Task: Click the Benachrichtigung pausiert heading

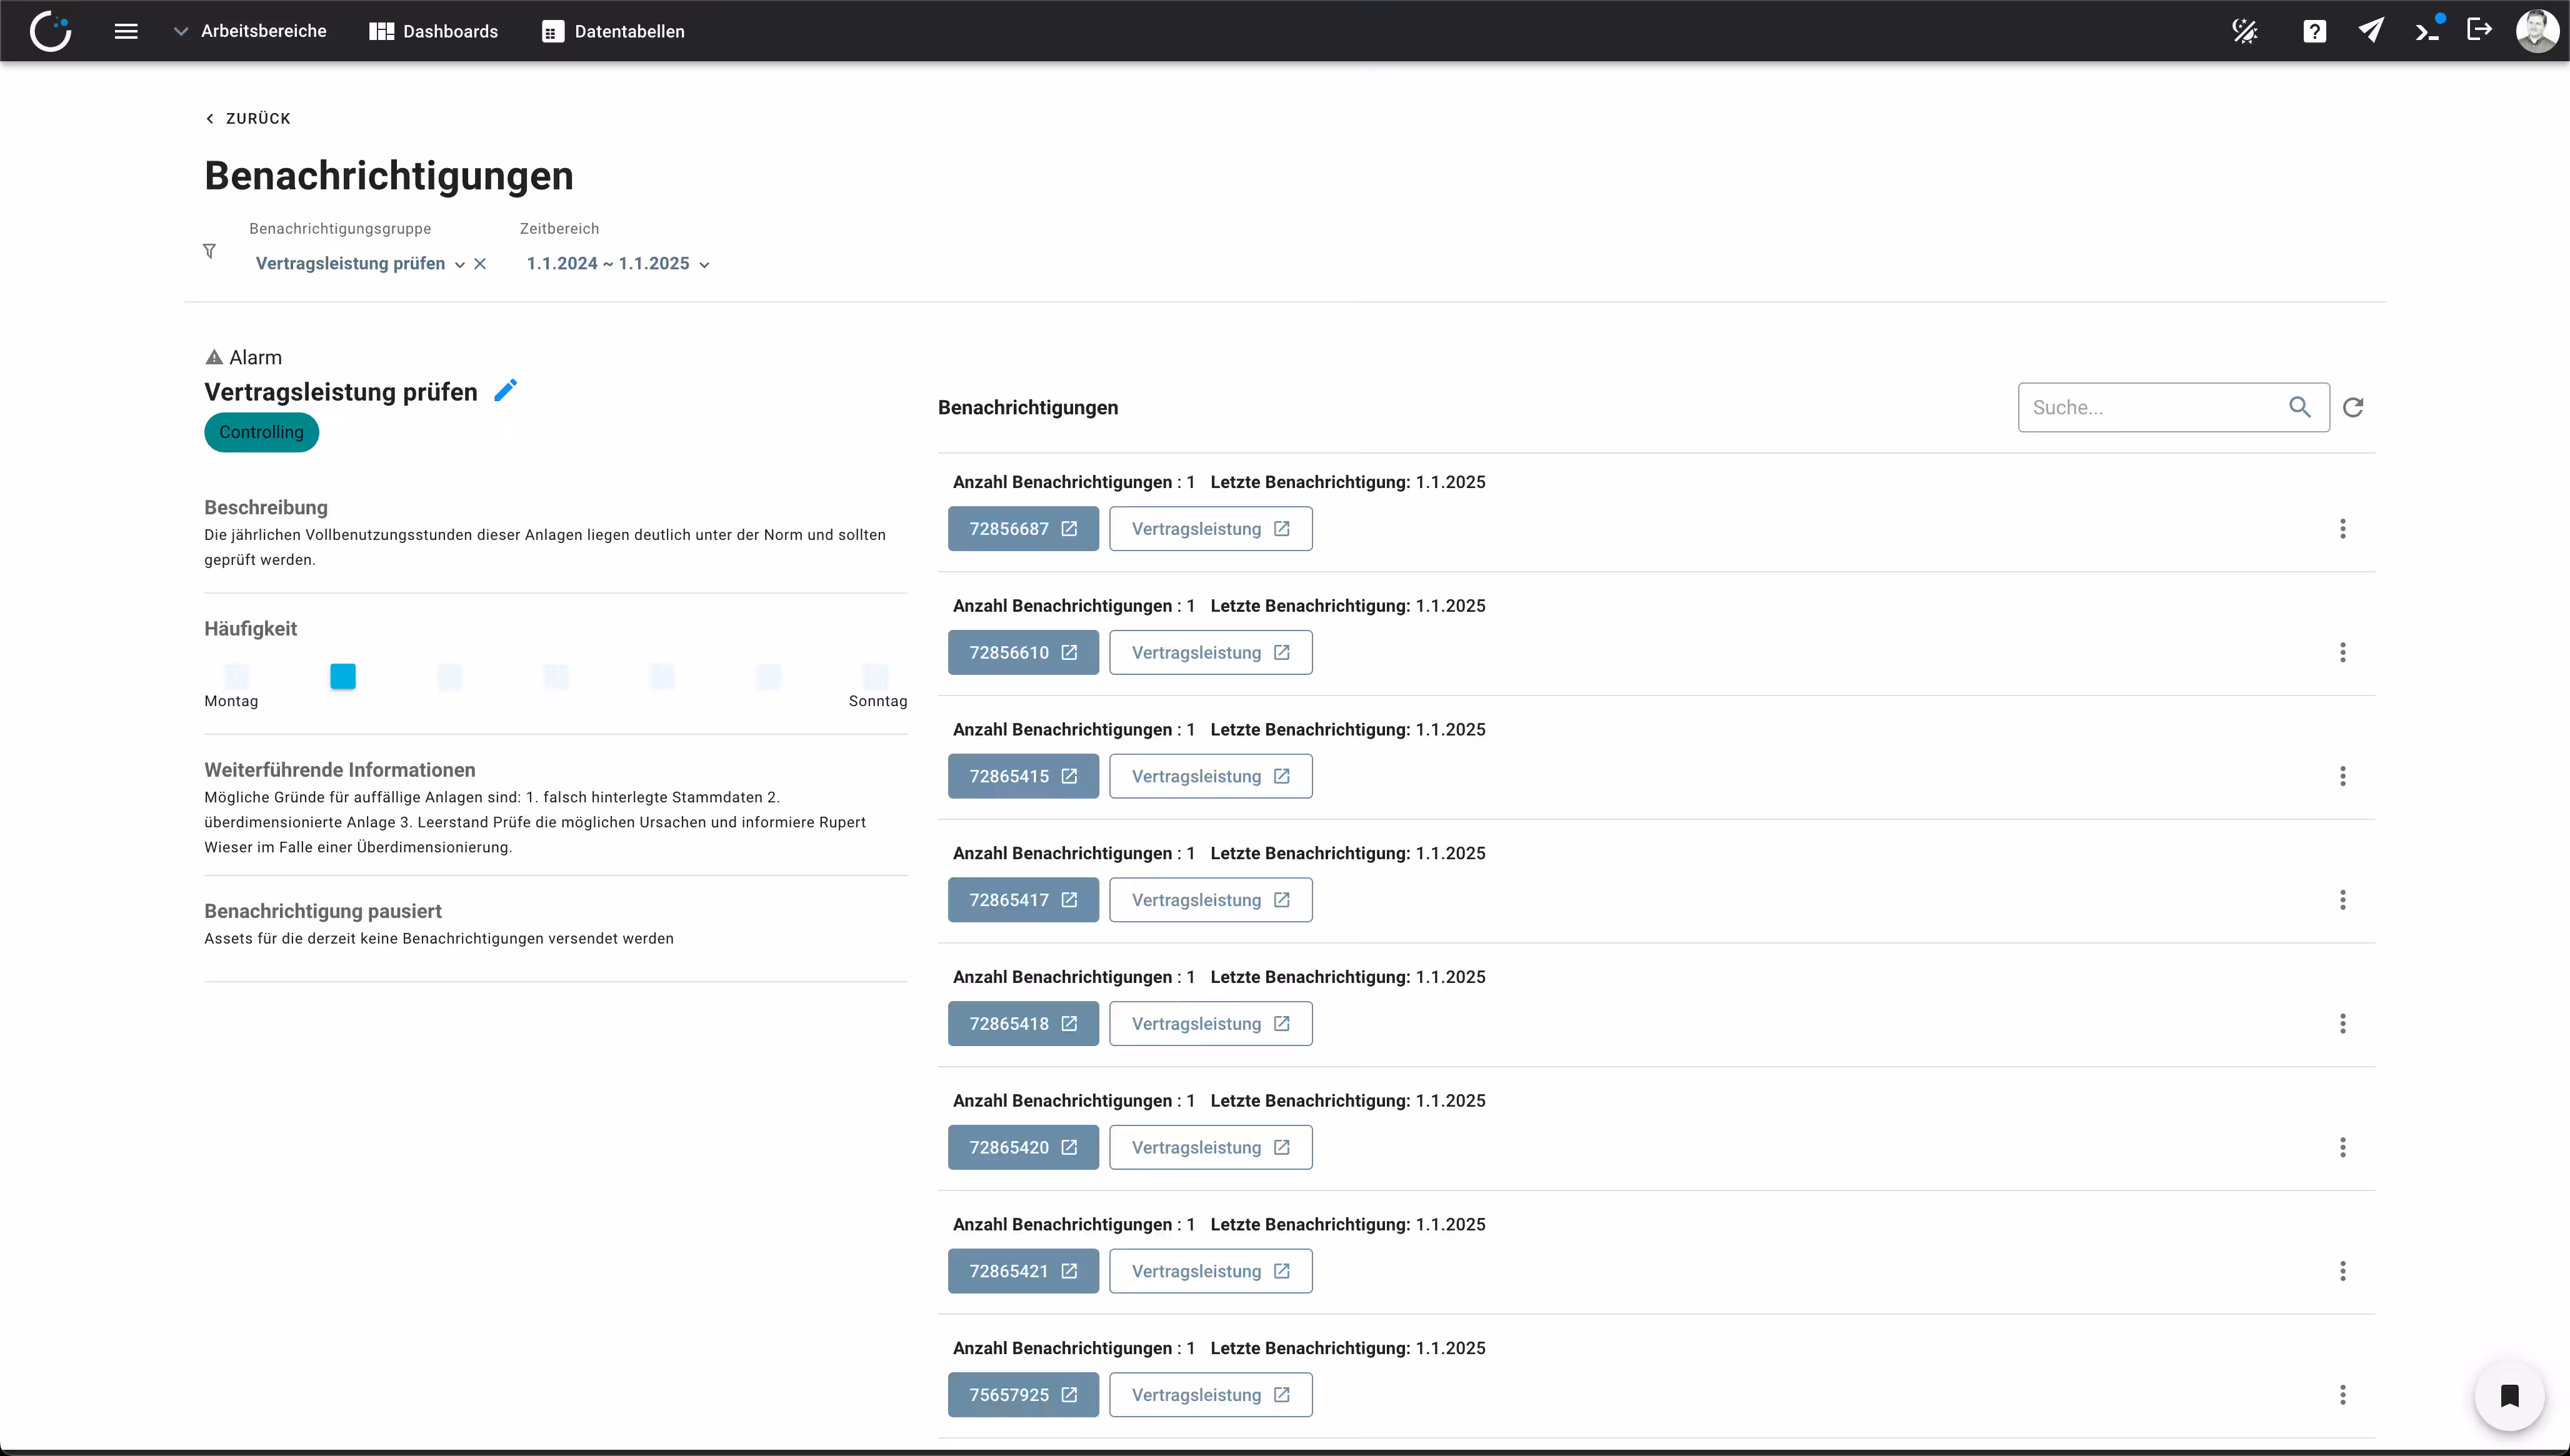Action: click(323, 911)
